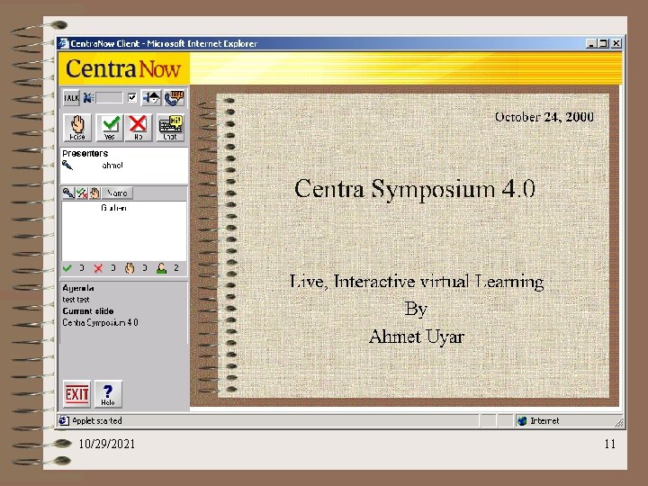Click the Current slide label
The height and width of the screenshot is (486, 648).
(x=88, y=310)
